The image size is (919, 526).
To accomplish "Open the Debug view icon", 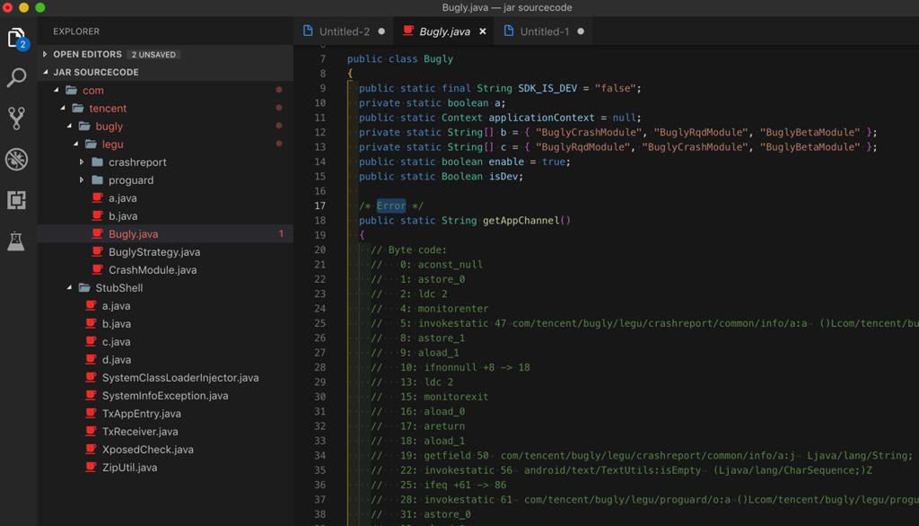I will [16, 159].
